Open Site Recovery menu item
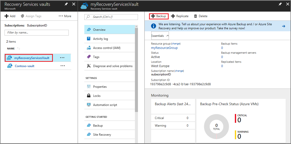 coord(110,134)
